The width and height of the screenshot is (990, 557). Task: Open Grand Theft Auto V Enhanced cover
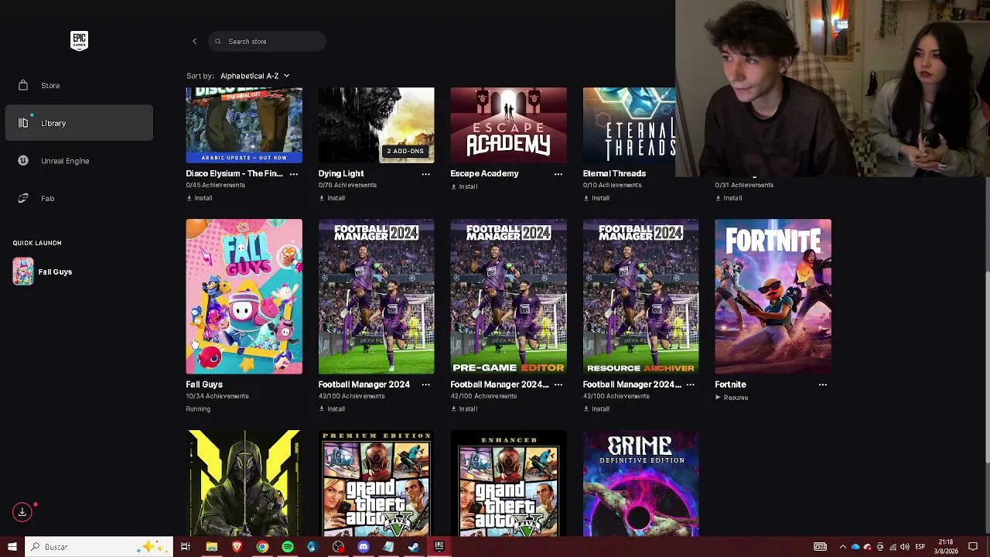click(x=508, y=484)
